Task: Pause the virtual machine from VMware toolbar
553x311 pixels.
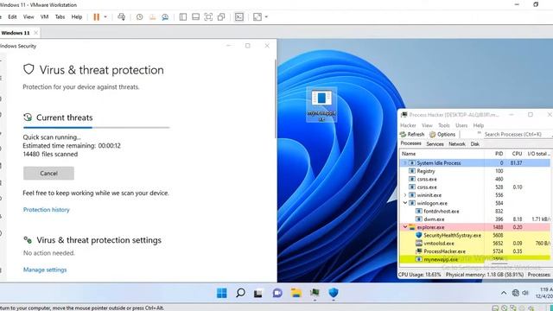Action: tap(96, 17)
